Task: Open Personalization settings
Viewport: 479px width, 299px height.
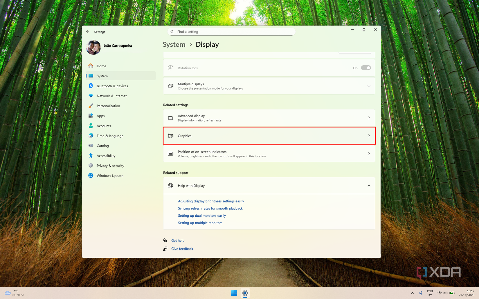Action: coord(108,106)
